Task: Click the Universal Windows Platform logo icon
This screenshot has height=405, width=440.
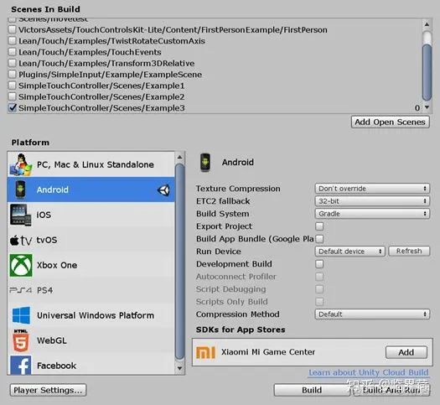Action: click(21, 315)
